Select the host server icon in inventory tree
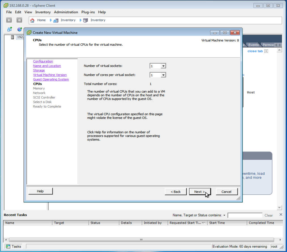287x252 pixels. 12,37
